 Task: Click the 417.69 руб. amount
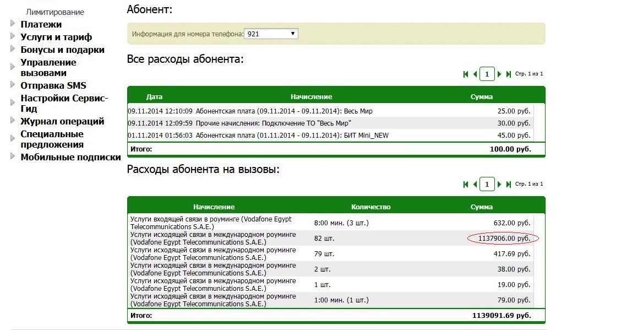(x=512, y=254)
